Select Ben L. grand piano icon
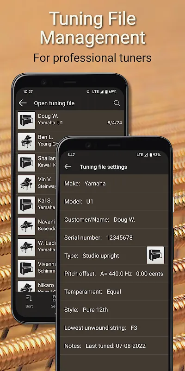The image size is (185, 371). pyautogui.click(x=26, y=141)
